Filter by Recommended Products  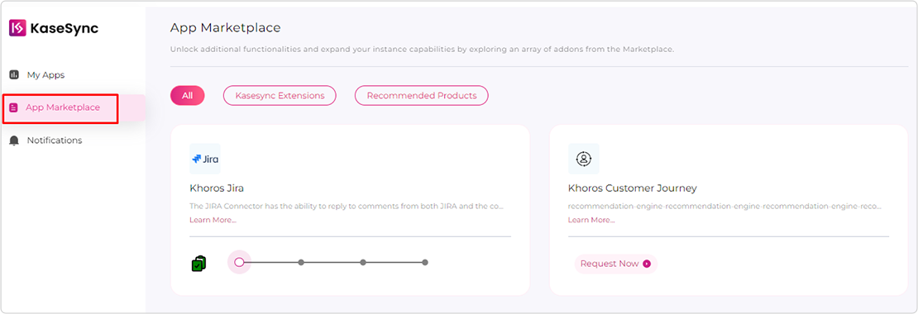pos(422,95)
